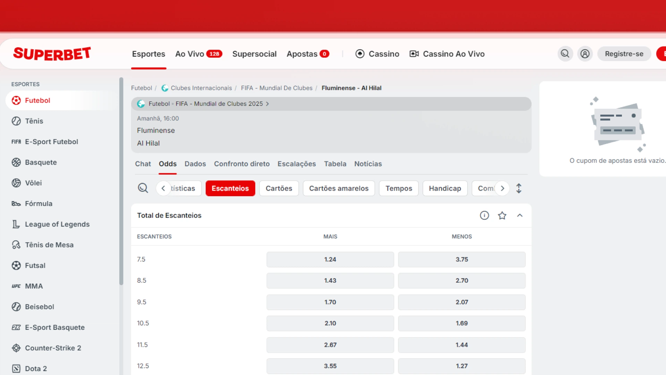This screenshot has width=666, height=375.
Task: Select the E-Sport Basquete 2K icon
Action: pyautogui.click(x=16, y=327)
